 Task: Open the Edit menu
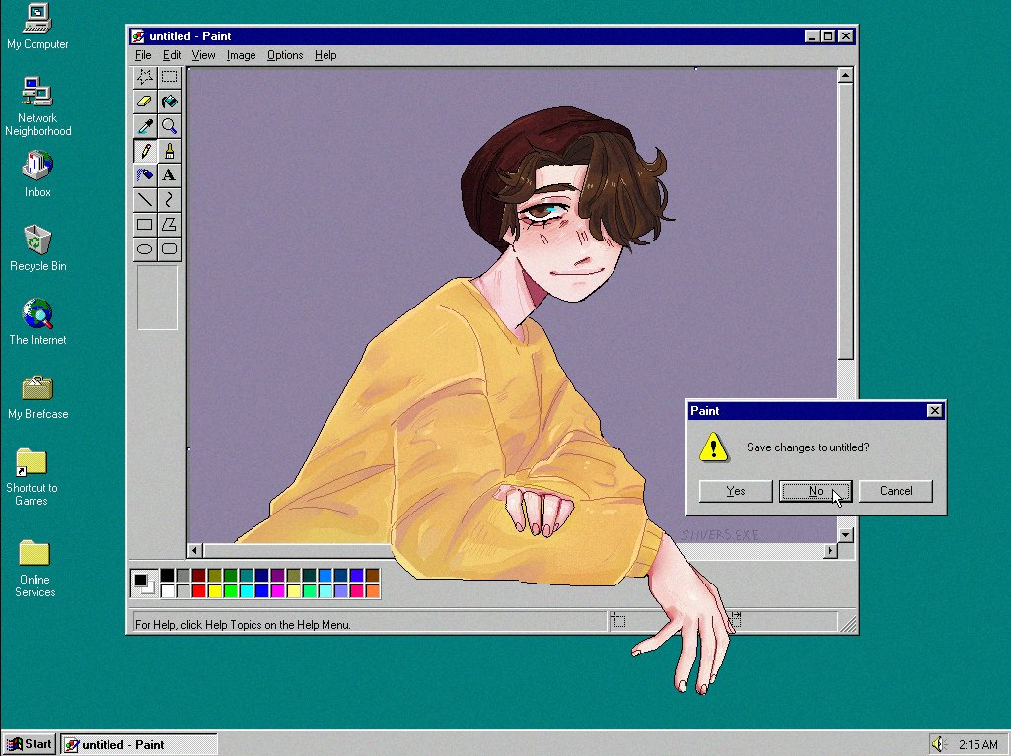click(171, 55)
